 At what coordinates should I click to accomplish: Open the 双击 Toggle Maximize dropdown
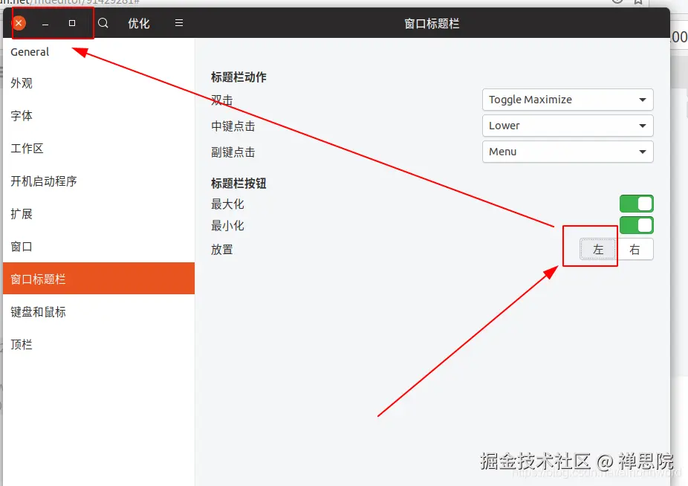pos(568,100)
